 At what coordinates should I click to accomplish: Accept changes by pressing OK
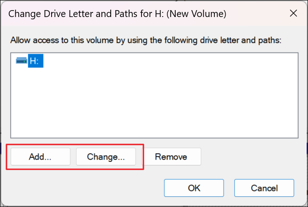[194, 188]
